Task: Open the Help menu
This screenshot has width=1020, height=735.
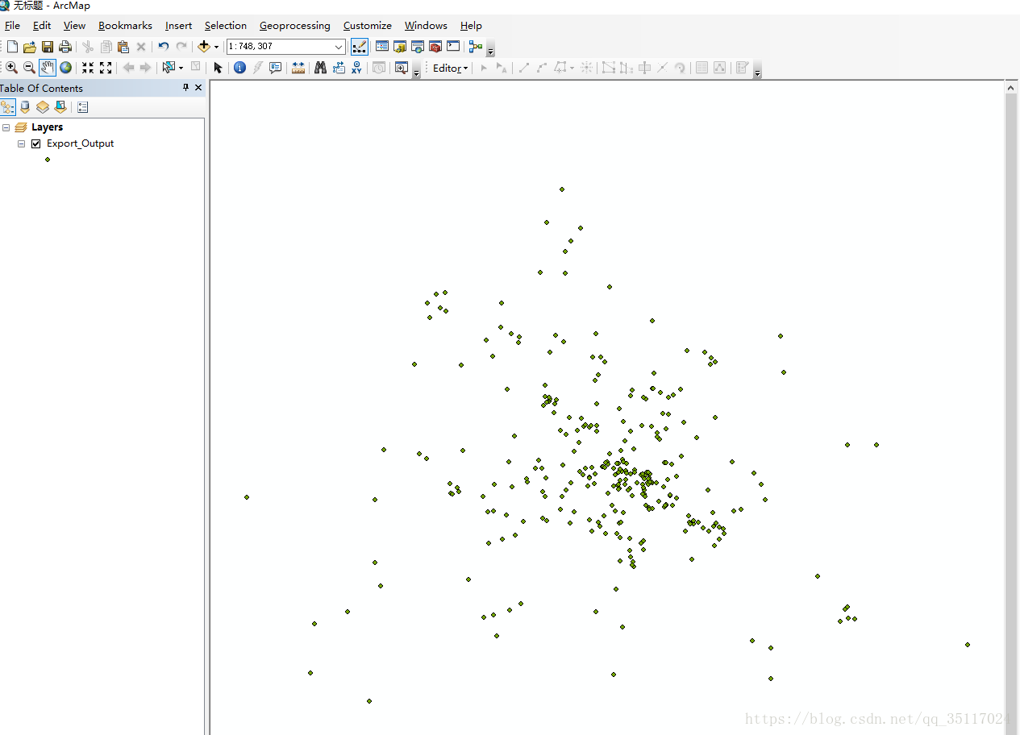Action: (471, 26)
